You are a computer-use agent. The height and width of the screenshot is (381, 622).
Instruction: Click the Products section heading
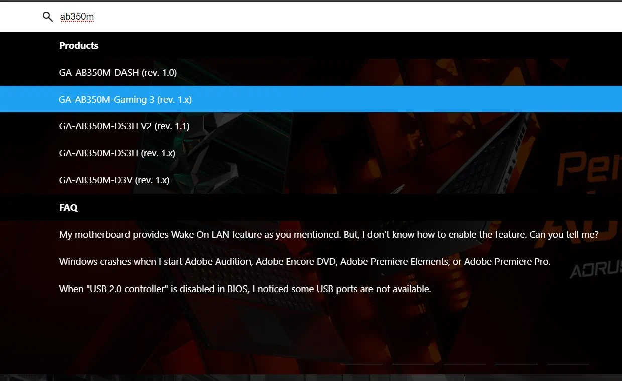tap(79, 45)
